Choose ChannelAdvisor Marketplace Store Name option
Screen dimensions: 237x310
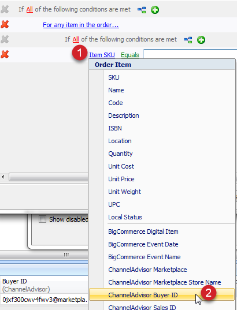click(165, 282)
